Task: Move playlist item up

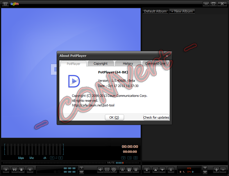Action: tap(155, 170)
